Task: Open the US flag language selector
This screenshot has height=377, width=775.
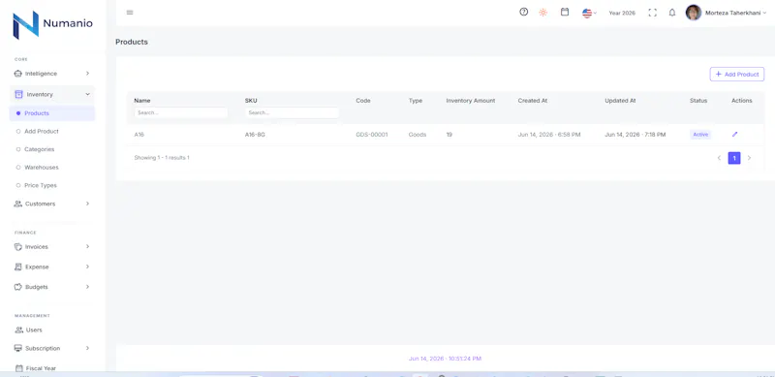Action: coord(589,13)
